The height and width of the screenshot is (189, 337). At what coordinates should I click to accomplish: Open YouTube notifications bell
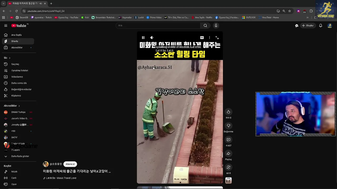[320, 25]
